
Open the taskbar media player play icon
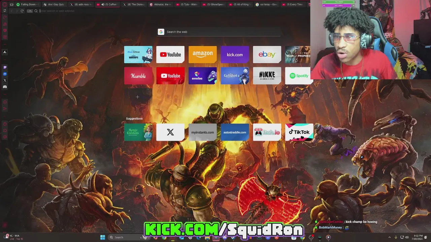328,237
